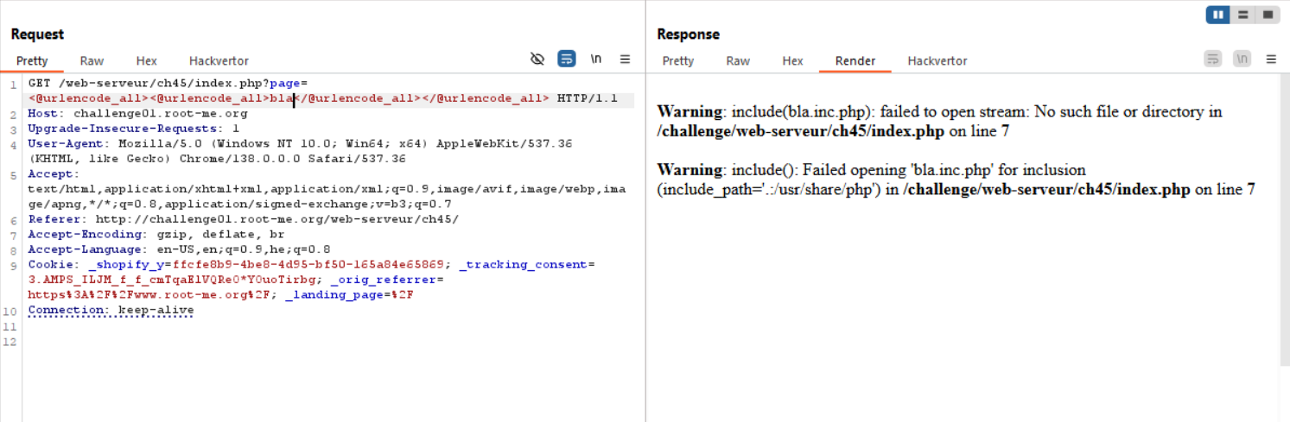Click the first Warning include(bla.inc.php) message
1290x422 pixels.
click(940, 122)
